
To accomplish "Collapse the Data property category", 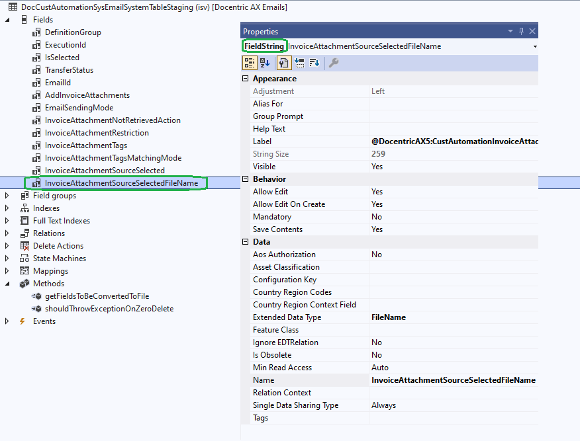I will click(x=246, y=242).
